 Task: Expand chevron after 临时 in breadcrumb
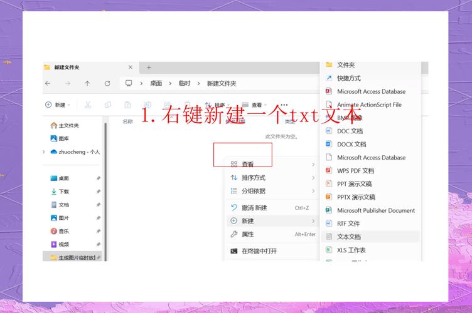tap(198, 83)
